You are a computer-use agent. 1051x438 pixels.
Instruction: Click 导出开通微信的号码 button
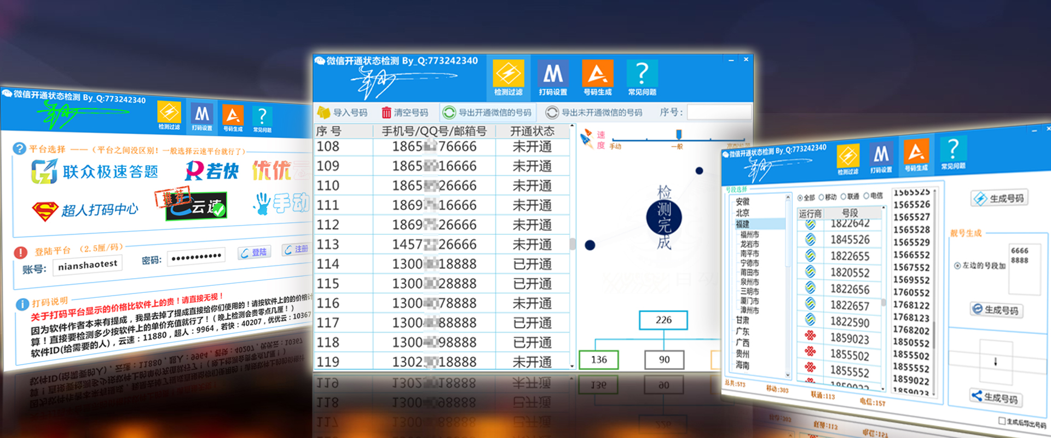pos(487,112)
